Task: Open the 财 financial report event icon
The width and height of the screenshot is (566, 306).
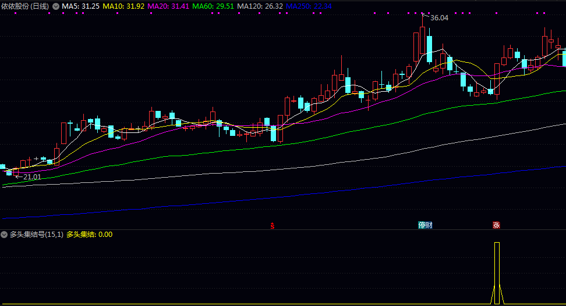Action: click(429, 225)
